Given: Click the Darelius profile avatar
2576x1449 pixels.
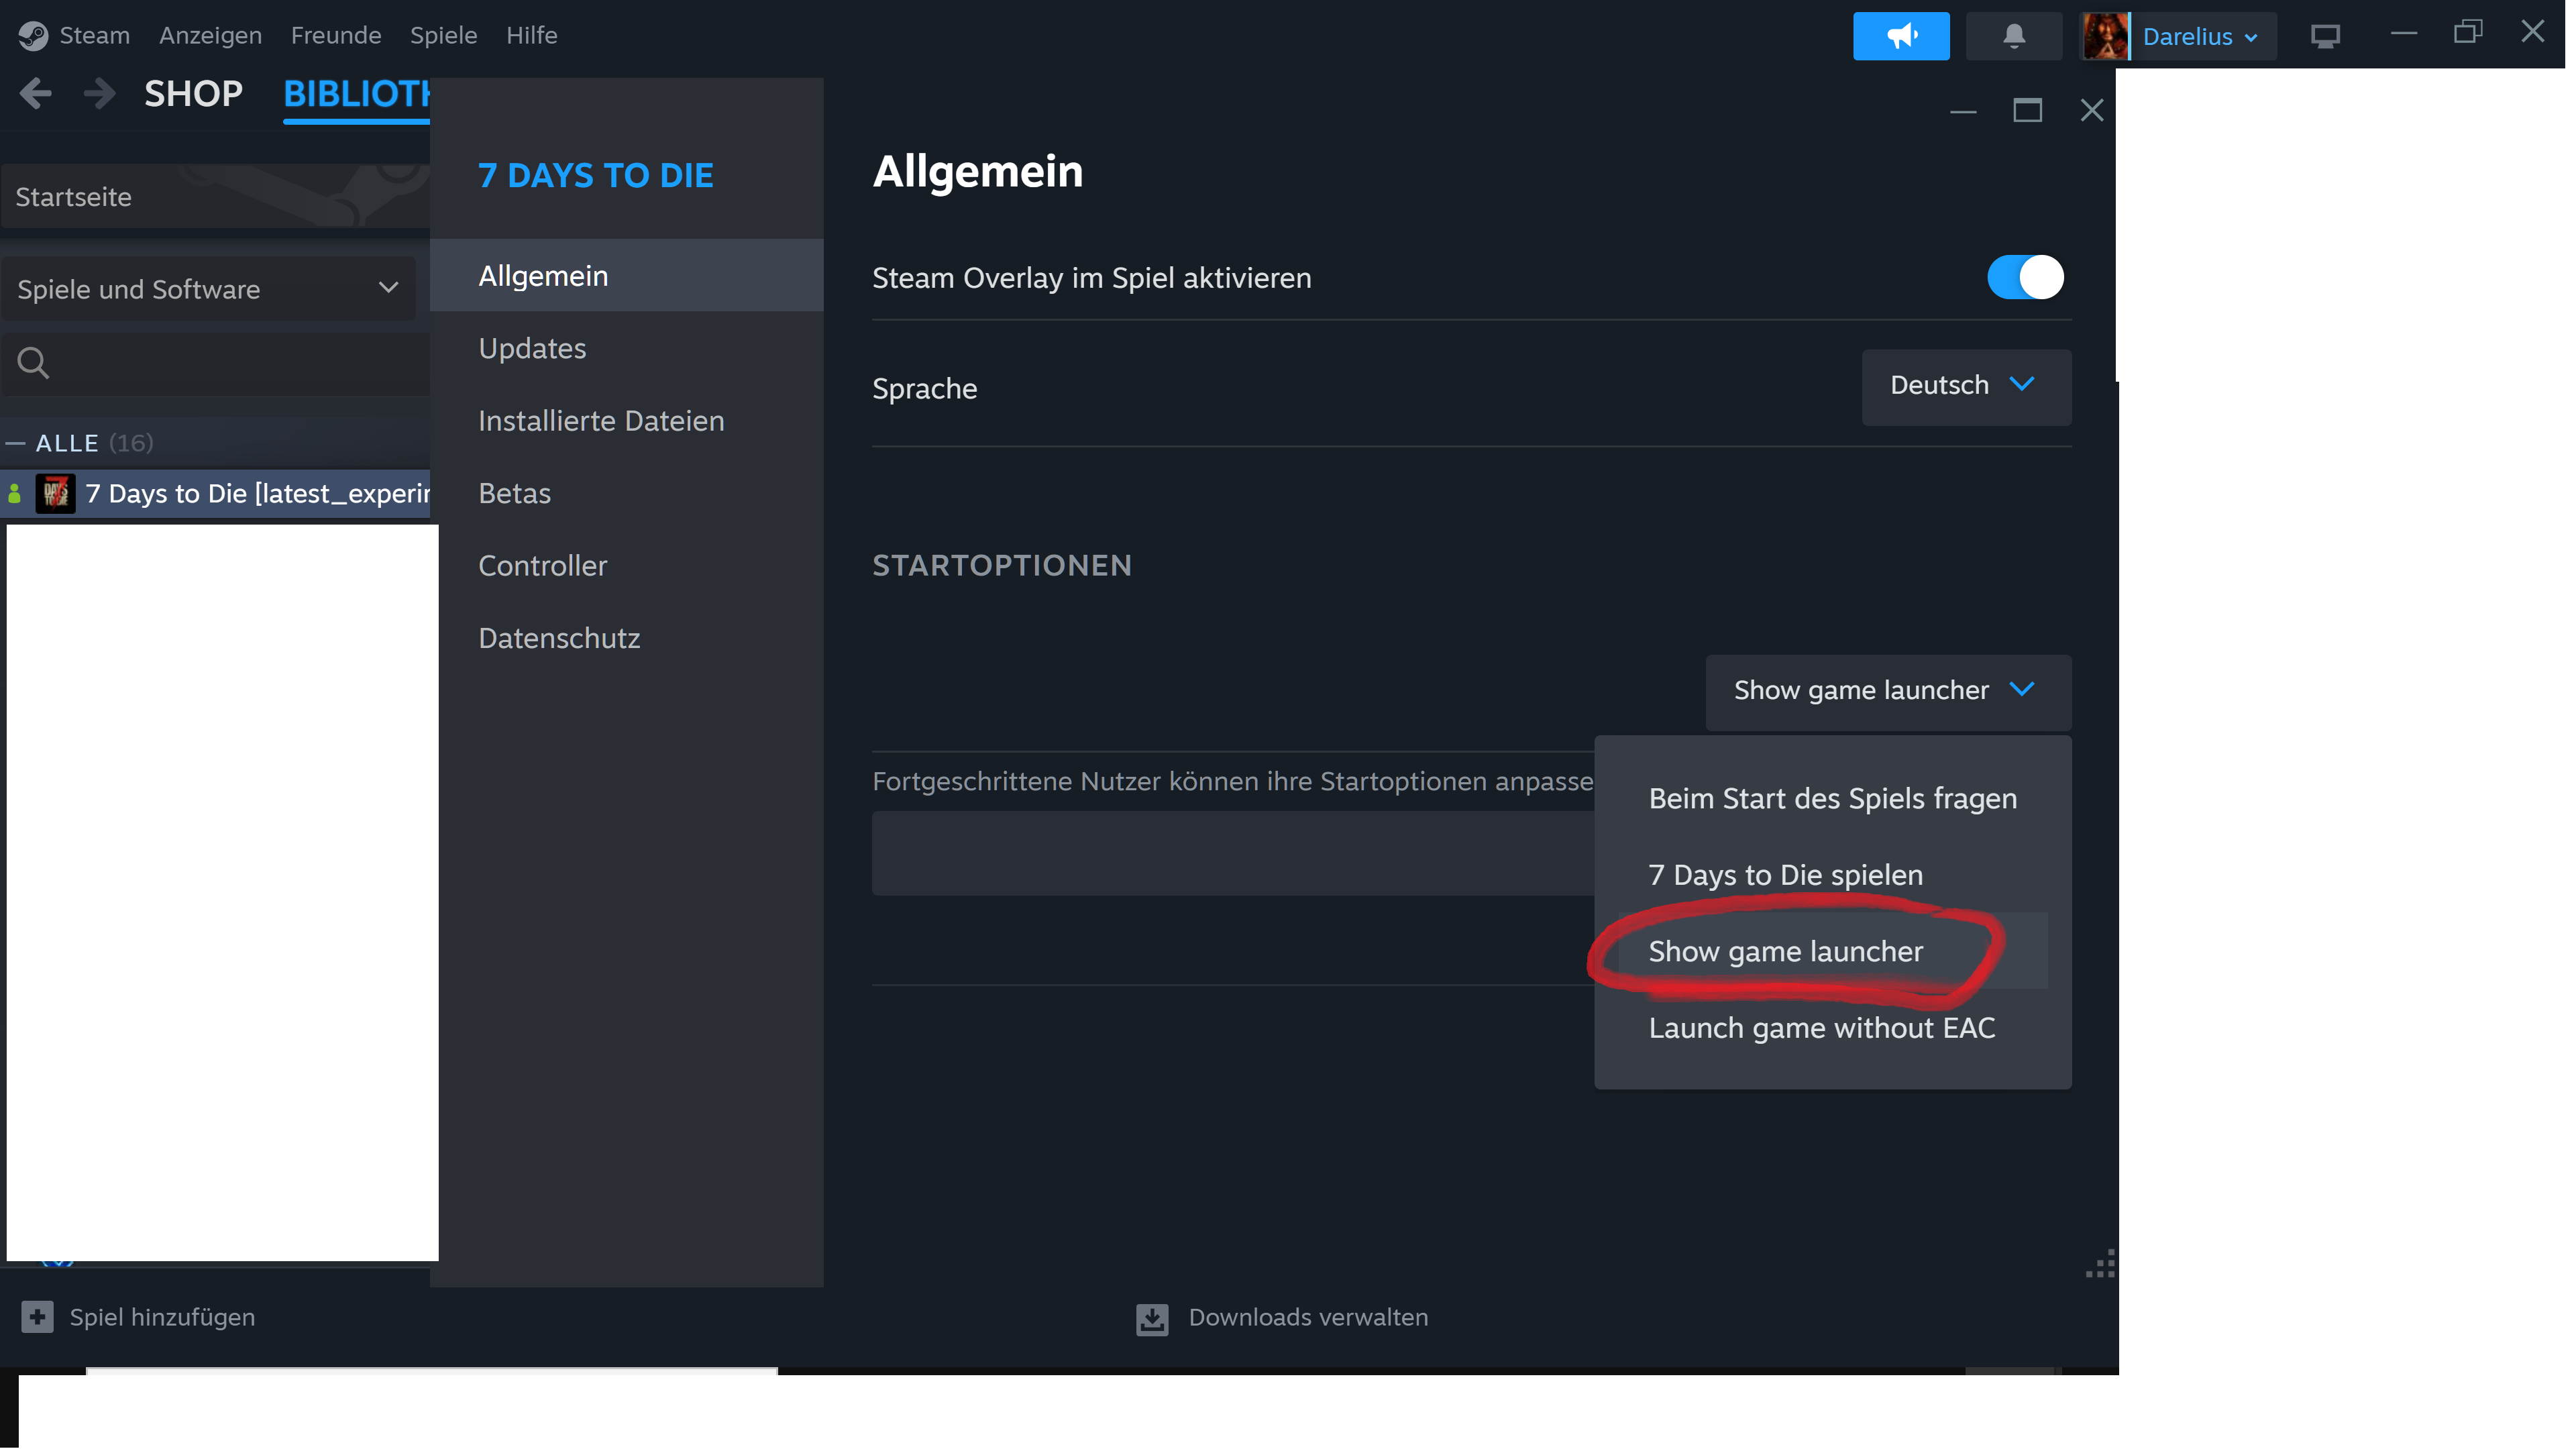Looking at the screenshot, I should click(2105, 36).
